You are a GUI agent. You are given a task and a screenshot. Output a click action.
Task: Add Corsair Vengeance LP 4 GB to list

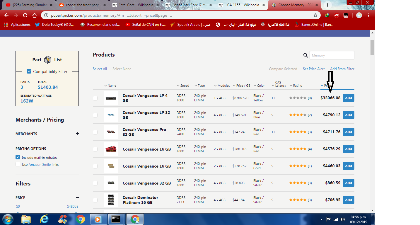(349, 98)
